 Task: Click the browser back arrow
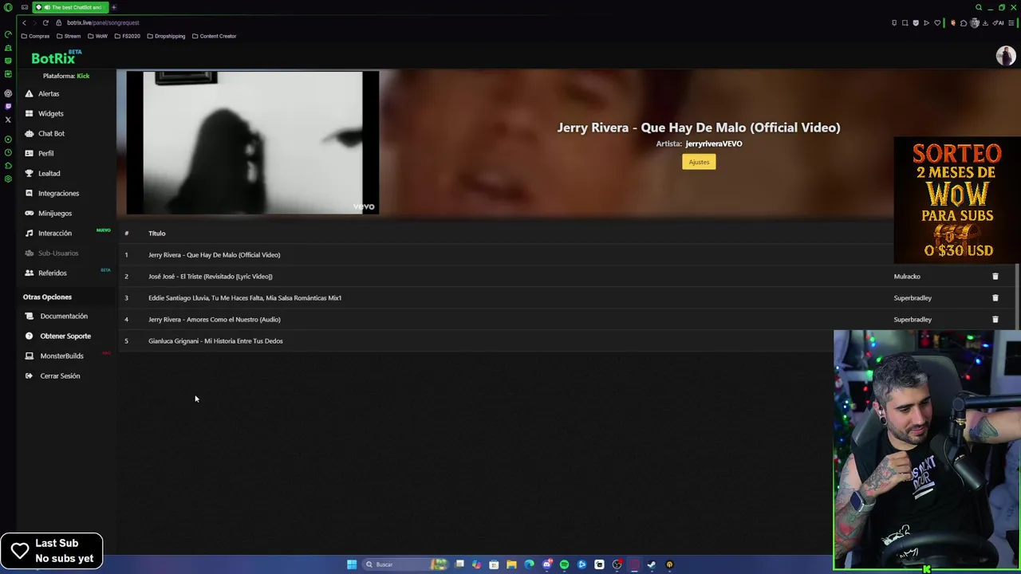tap(24, 22)
